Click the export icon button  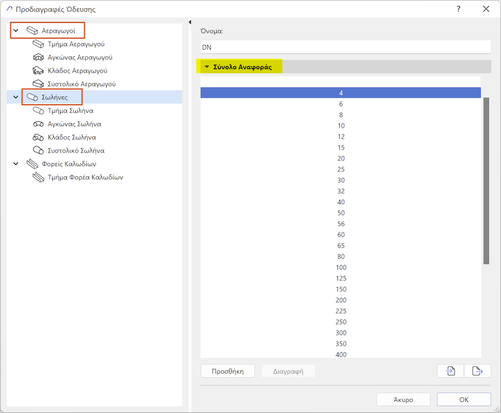pos(477,371)
